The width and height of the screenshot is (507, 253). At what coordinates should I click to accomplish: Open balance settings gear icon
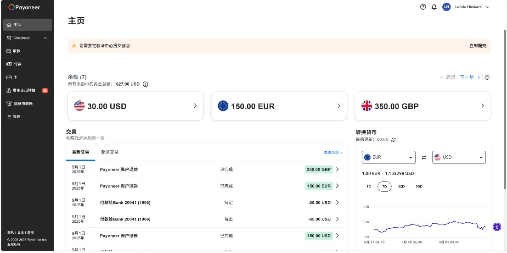487,77
